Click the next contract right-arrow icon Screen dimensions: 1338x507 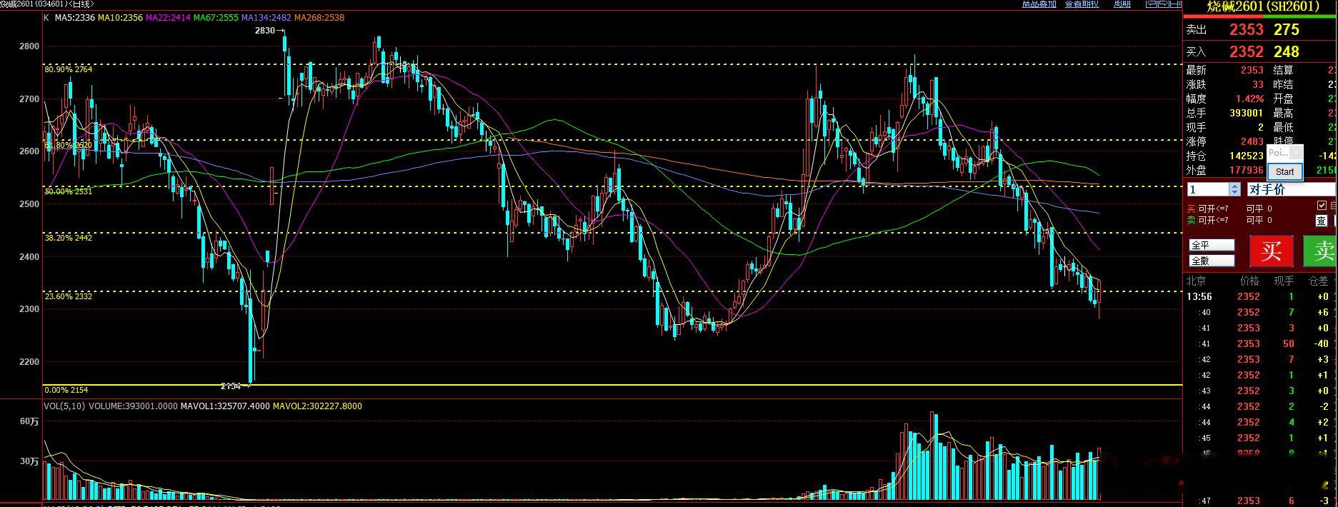pyautogui.click(x=1163, y=4)
